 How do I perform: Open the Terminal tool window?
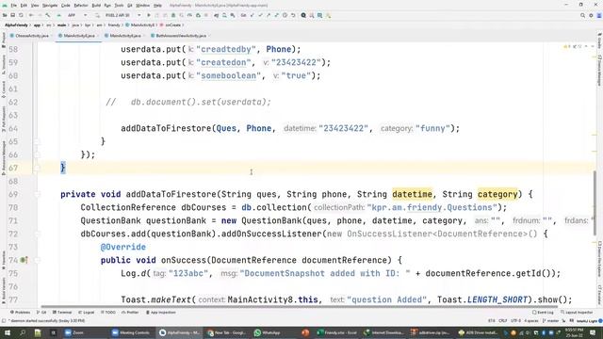[x=62, y=313]
